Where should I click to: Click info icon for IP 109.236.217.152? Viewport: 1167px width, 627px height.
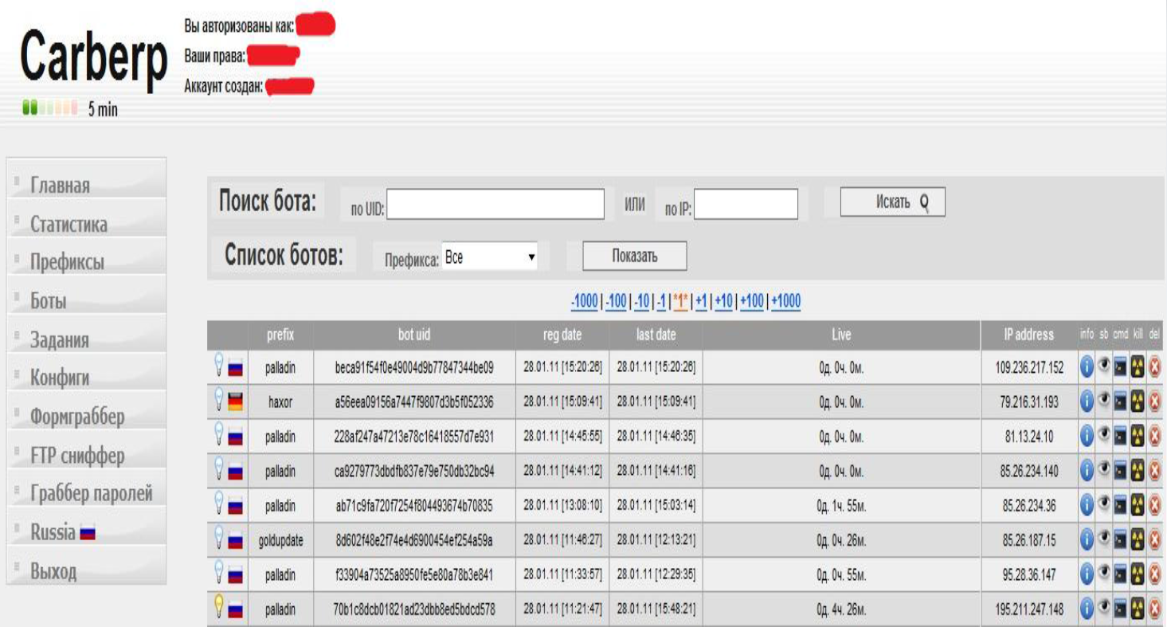pyautogui.click(x=1087, y=366)
